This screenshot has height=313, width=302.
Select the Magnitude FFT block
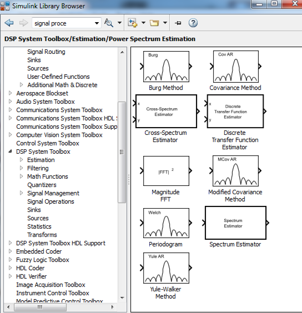(x=166, y=171)
